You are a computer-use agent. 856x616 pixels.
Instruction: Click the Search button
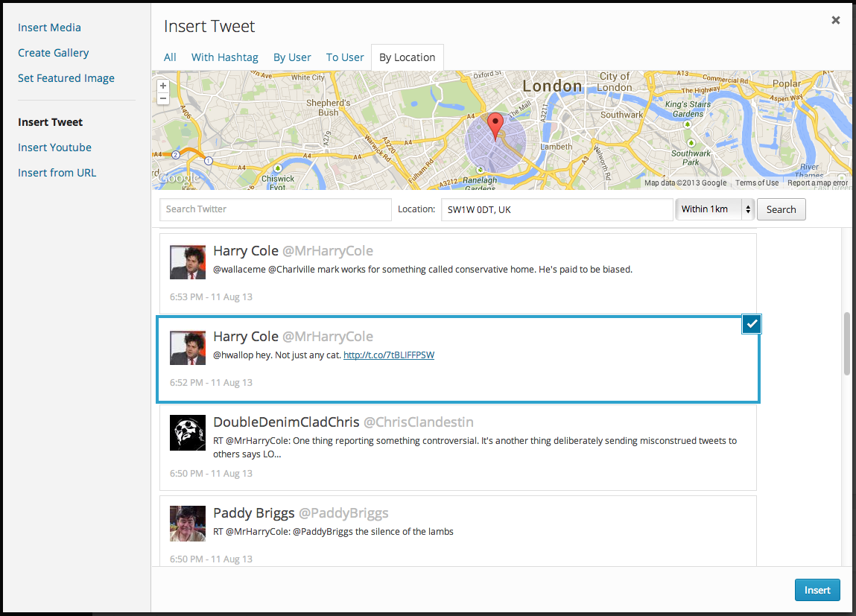782,209
